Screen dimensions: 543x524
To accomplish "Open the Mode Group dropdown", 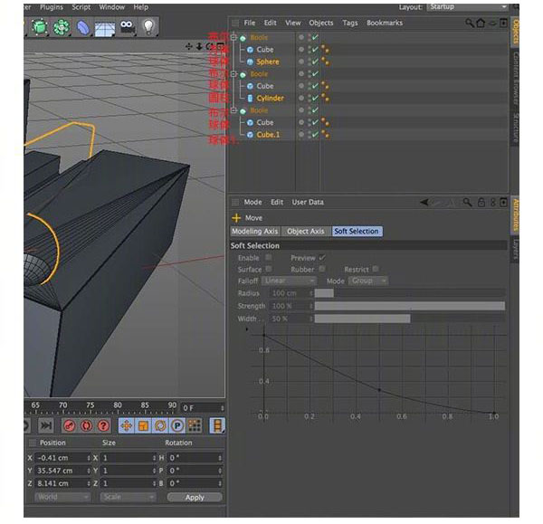I will [368, 281].
